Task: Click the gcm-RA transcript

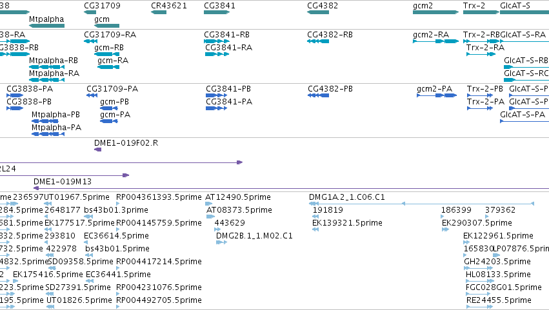Action: tap(108, 67)
